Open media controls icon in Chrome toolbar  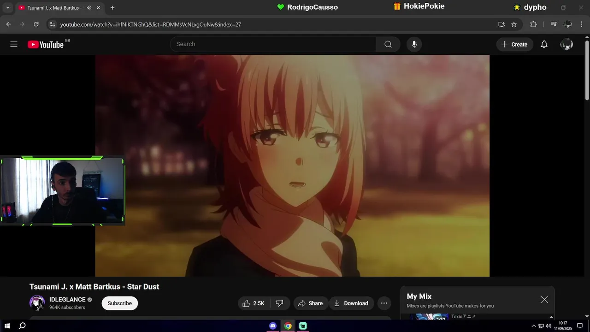coord(554,24)
